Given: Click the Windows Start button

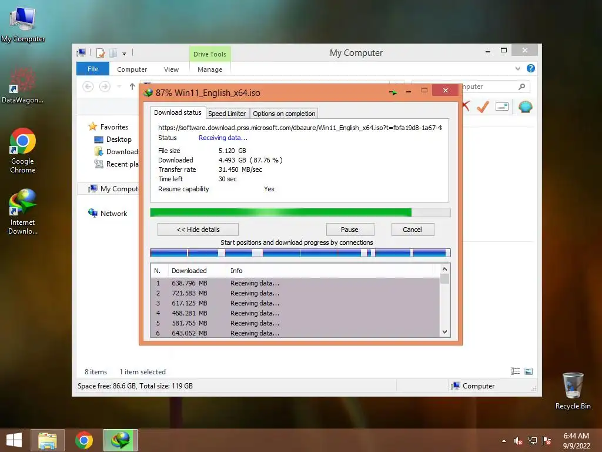Looking at the screenshot, I should 14,440.
